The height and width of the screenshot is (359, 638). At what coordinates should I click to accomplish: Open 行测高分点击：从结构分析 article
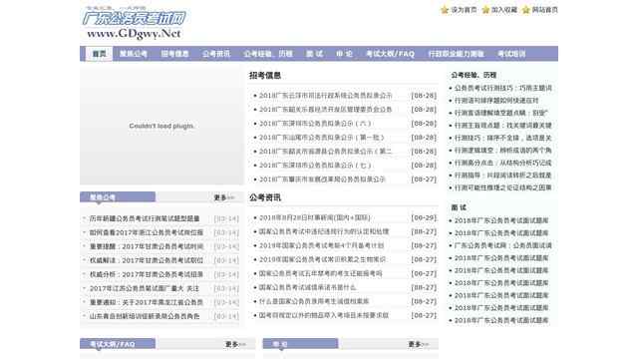coord(503,163)
